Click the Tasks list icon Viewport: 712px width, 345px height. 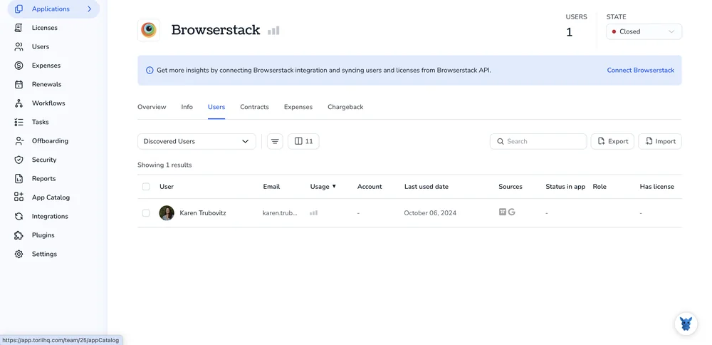19,123
